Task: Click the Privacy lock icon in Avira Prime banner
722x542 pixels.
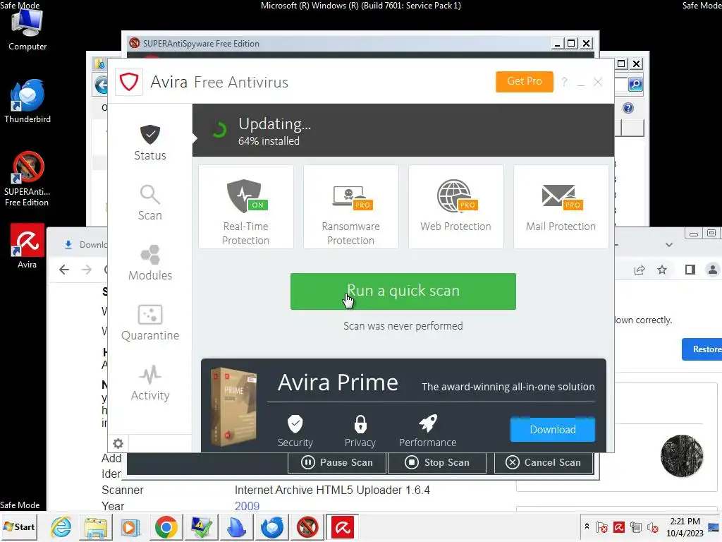Action: coord(360,424)
